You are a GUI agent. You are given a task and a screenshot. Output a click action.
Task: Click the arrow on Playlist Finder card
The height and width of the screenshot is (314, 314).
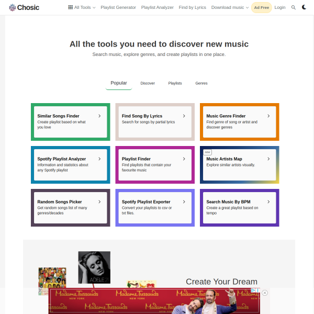pos(184,159)
